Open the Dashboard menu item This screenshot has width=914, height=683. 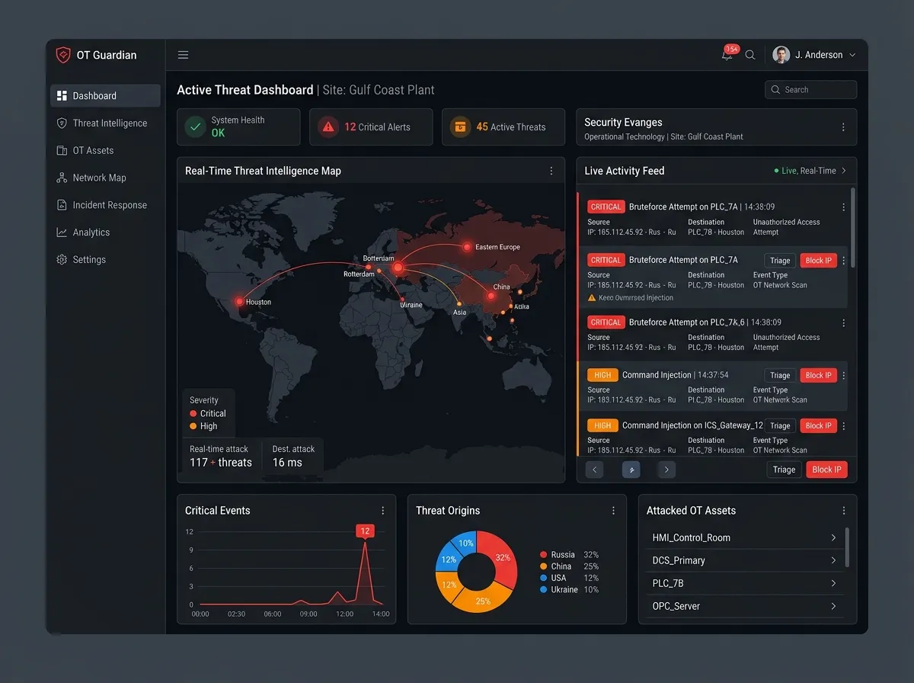[x=105, y=96]
